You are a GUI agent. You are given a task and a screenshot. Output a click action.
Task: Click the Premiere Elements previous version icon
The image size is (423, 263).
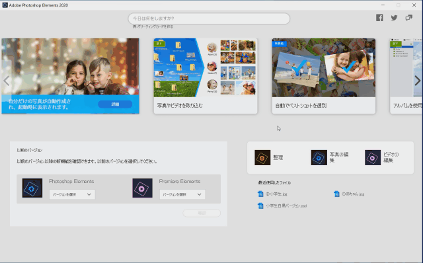(142, 188)
